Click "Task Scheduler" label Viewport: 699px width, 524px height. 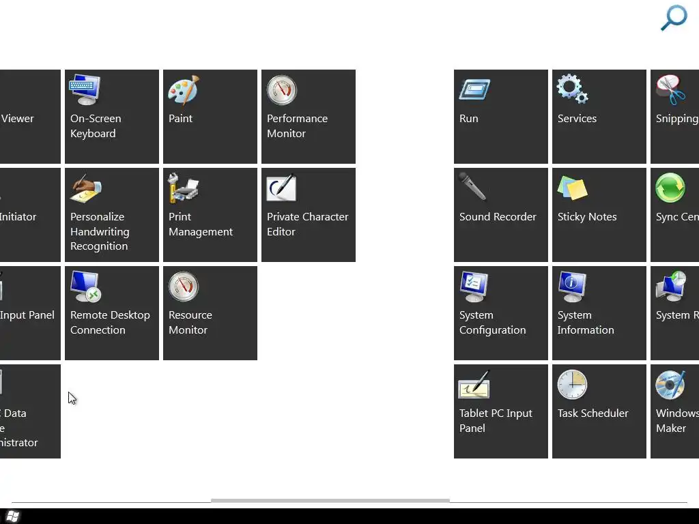click(593, 413)
